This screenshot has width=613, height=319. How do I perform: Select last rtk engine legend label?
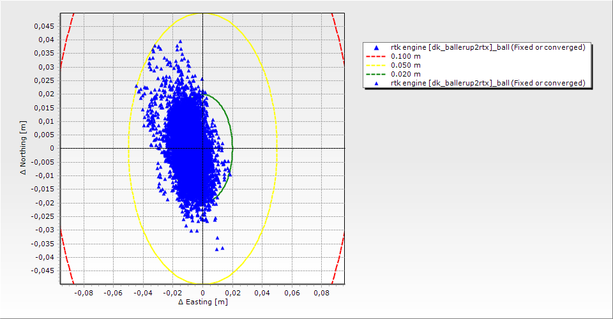488,83
